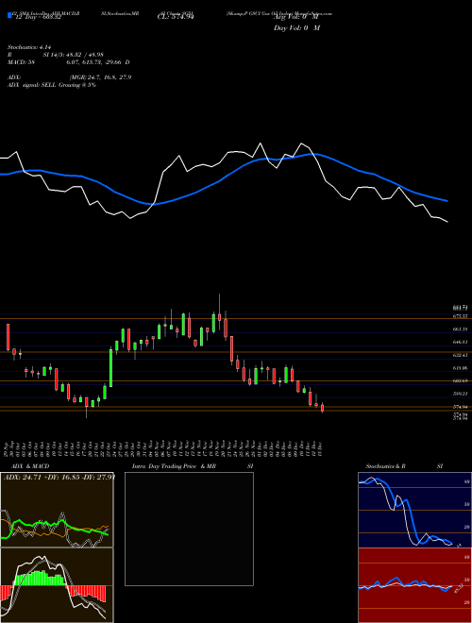Select the 'CL: 574.94' closing price text

point(176,17)
